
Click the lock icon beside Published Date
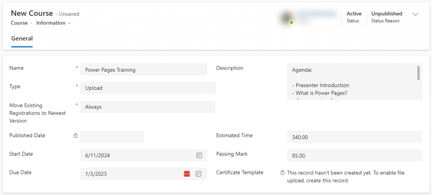(76, 135)
